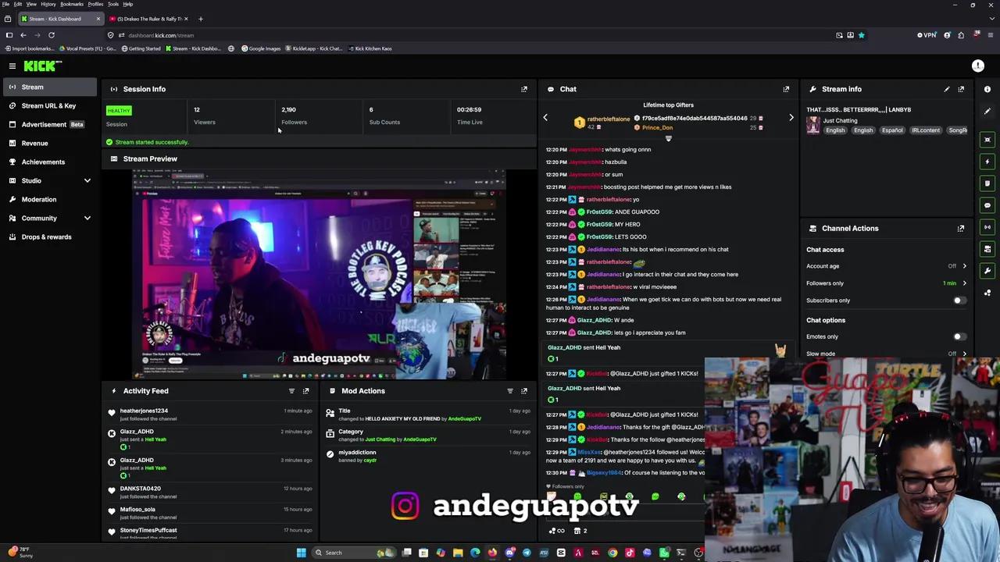The width and height of the screenshot is (1000, 562).
Task: Click the IRLcontent tag in Stream info
Action: coord(925,130)
